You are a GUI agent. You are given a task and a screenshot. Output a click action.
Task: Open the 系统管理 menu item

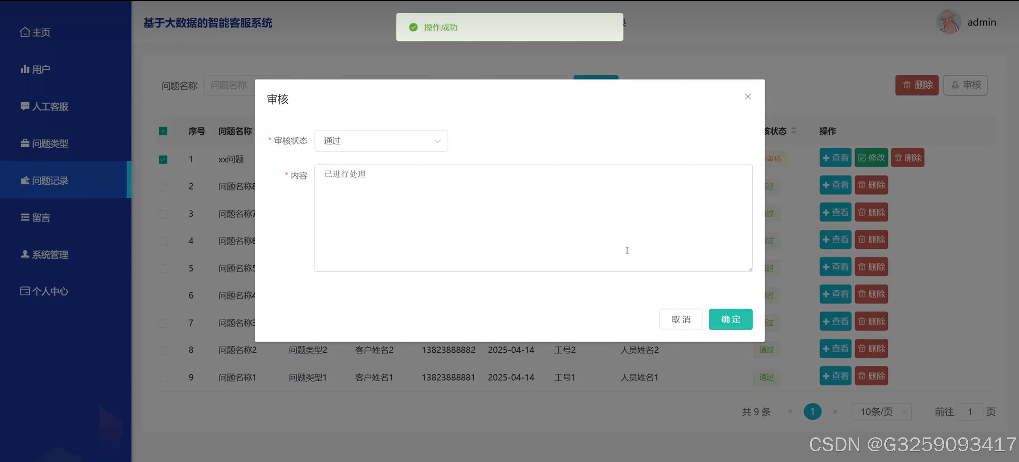click(44, 254)
